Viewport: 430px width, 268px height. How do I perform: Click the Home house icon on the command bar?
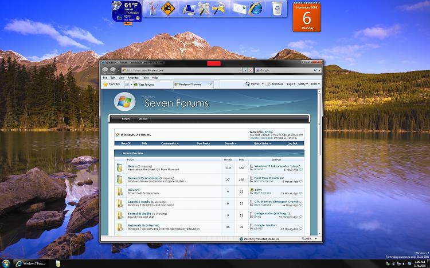(x=248, y=84)
